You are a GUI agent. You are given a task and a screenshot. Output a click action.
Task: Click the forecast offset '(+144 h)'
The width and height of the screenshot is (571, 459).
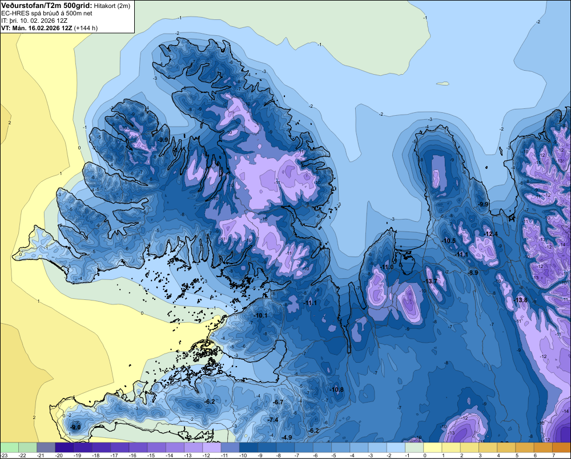(x=86, y=28)
